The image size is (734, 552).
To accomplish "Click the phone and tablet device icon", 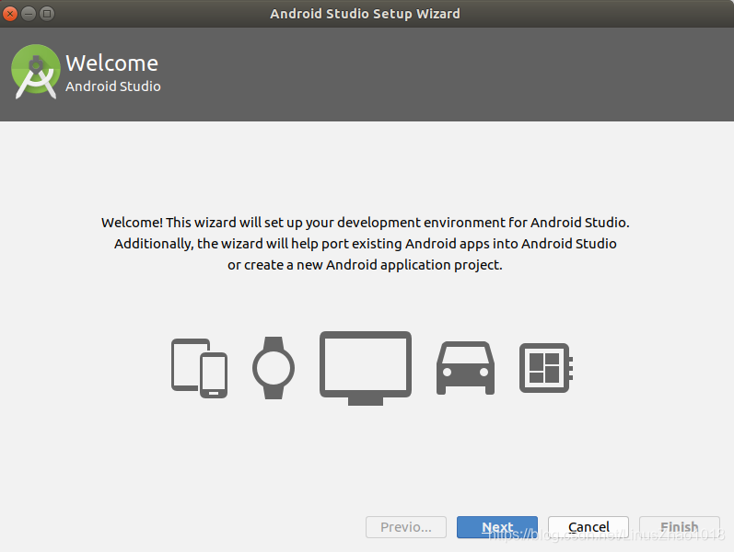I will tap(200, 368).
